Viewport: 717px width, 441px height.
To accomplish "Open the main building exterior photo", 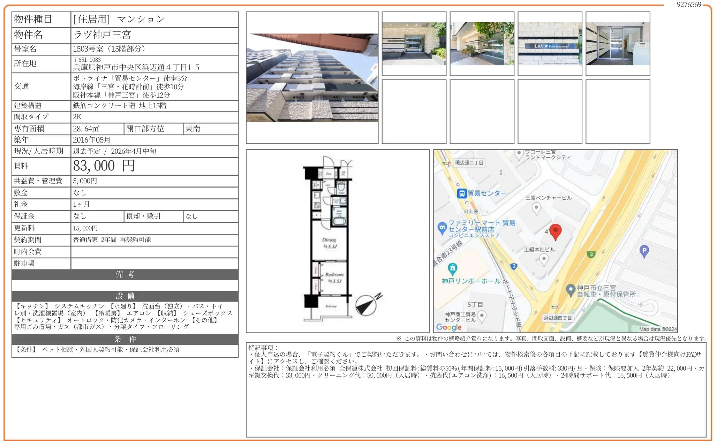I will tap(312, 78).
